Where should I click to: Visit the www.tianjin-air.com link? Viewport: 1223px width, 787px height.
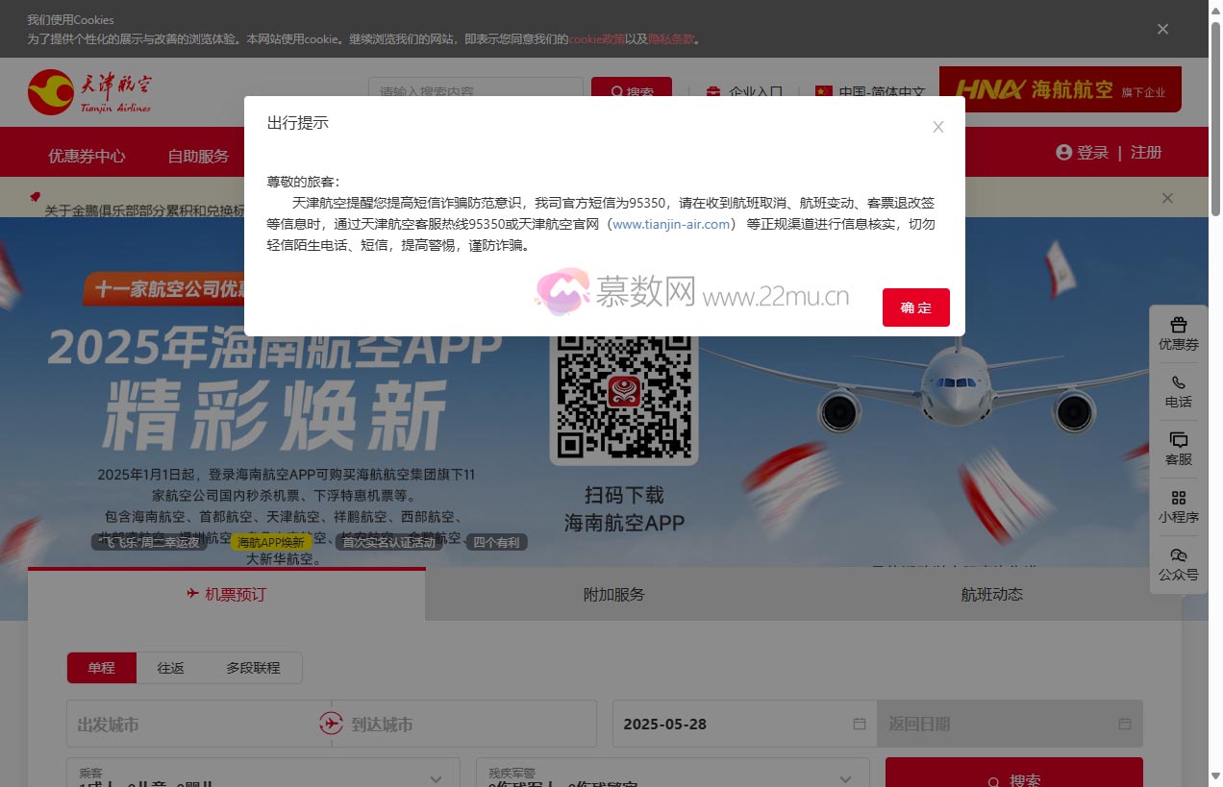[x=670, y=224]
